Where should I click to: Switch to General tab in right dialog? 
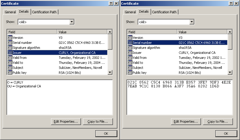pos(130,12)
